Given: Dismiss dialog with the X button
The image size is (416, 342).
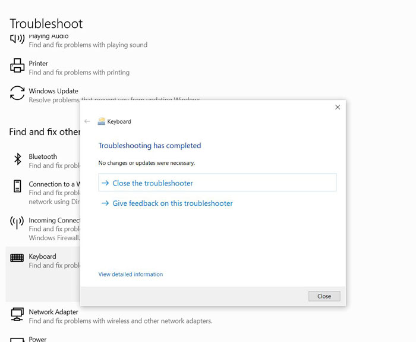Looking at the screenshot, I should coord(338,107).
